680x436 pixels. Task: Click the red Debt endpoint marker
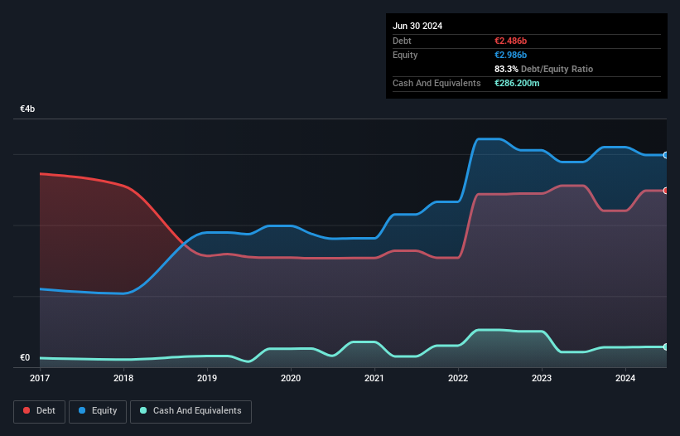click(x=666, y=191)
